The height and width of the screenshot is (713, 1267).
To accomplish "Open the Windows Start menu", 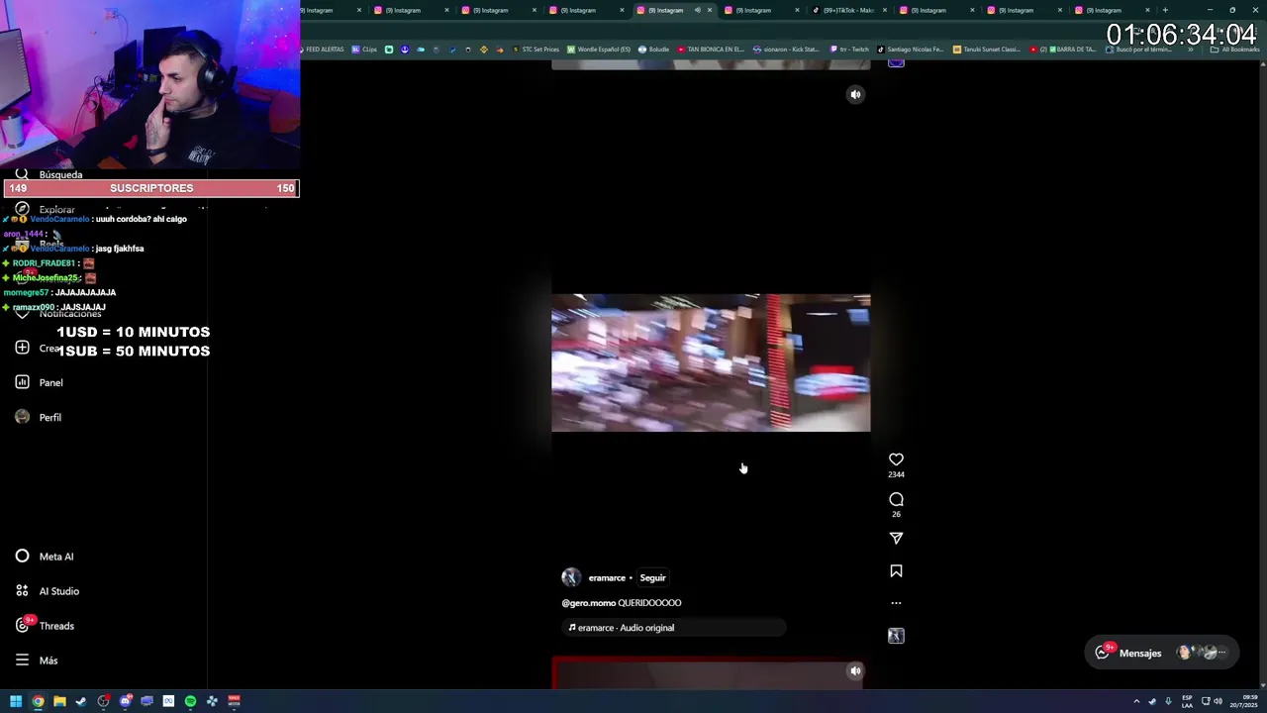I will pos(16,701).
